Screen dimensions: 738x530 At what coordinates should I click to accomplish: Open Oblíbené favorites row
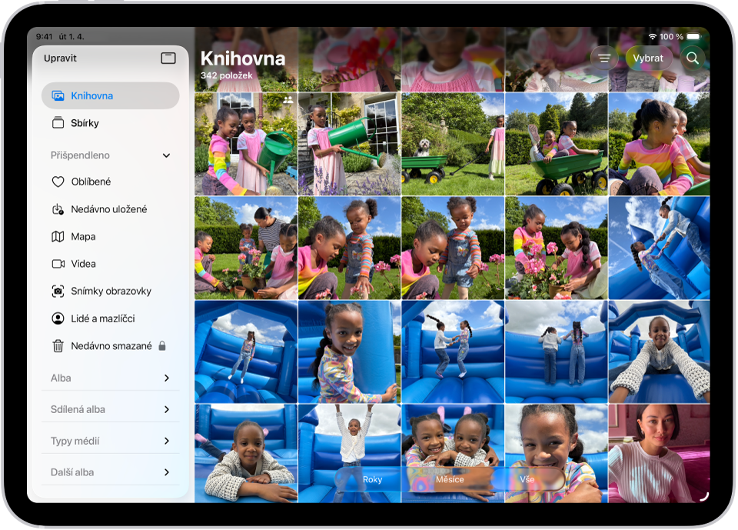110,182
